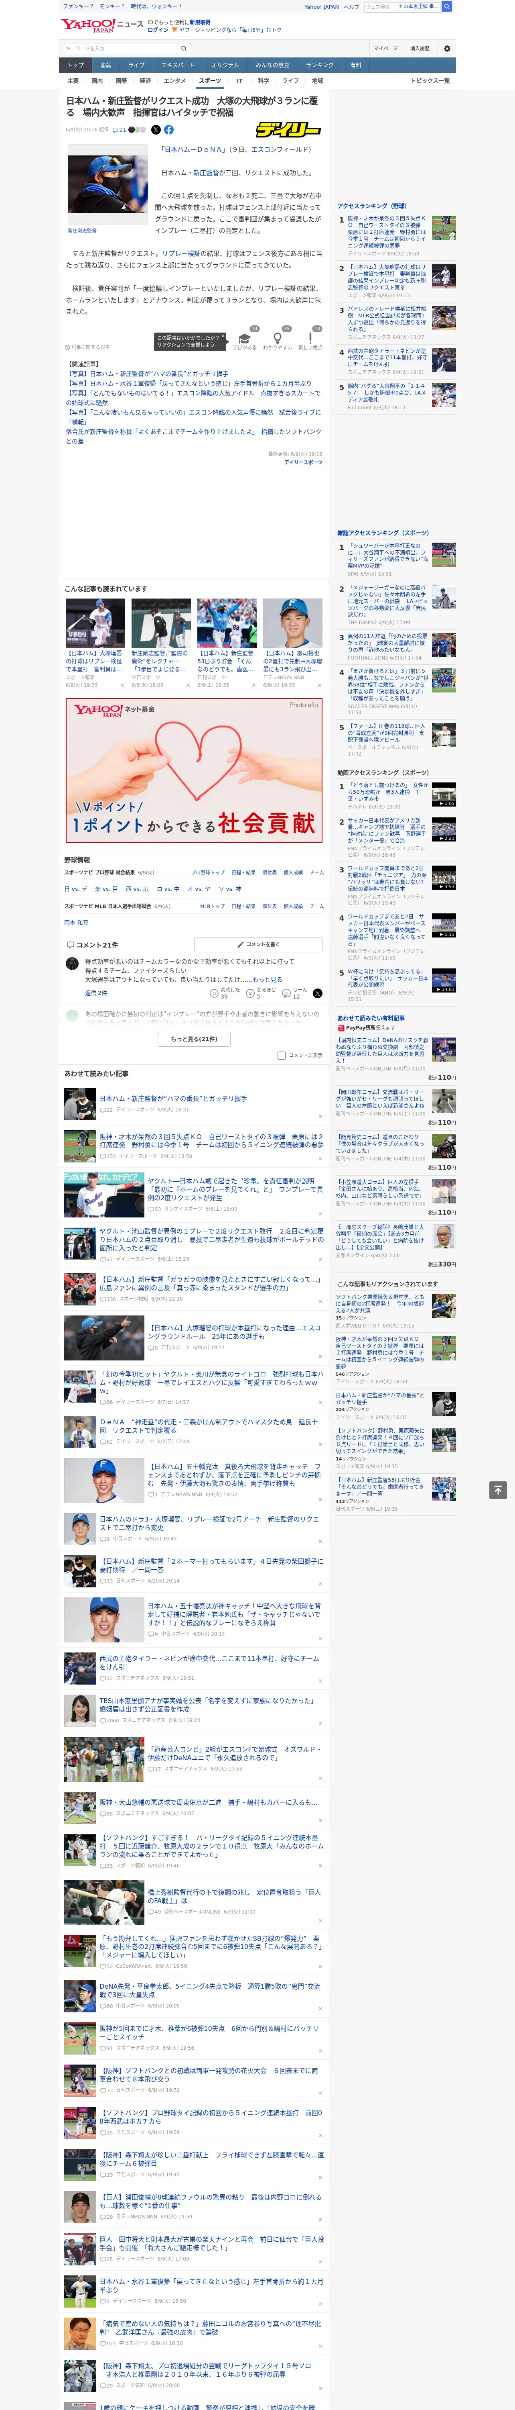The height and width of the screenshot is (2410, 515).
Task: Click the search magnifier button beside keyword box
Action: (184, 49)
